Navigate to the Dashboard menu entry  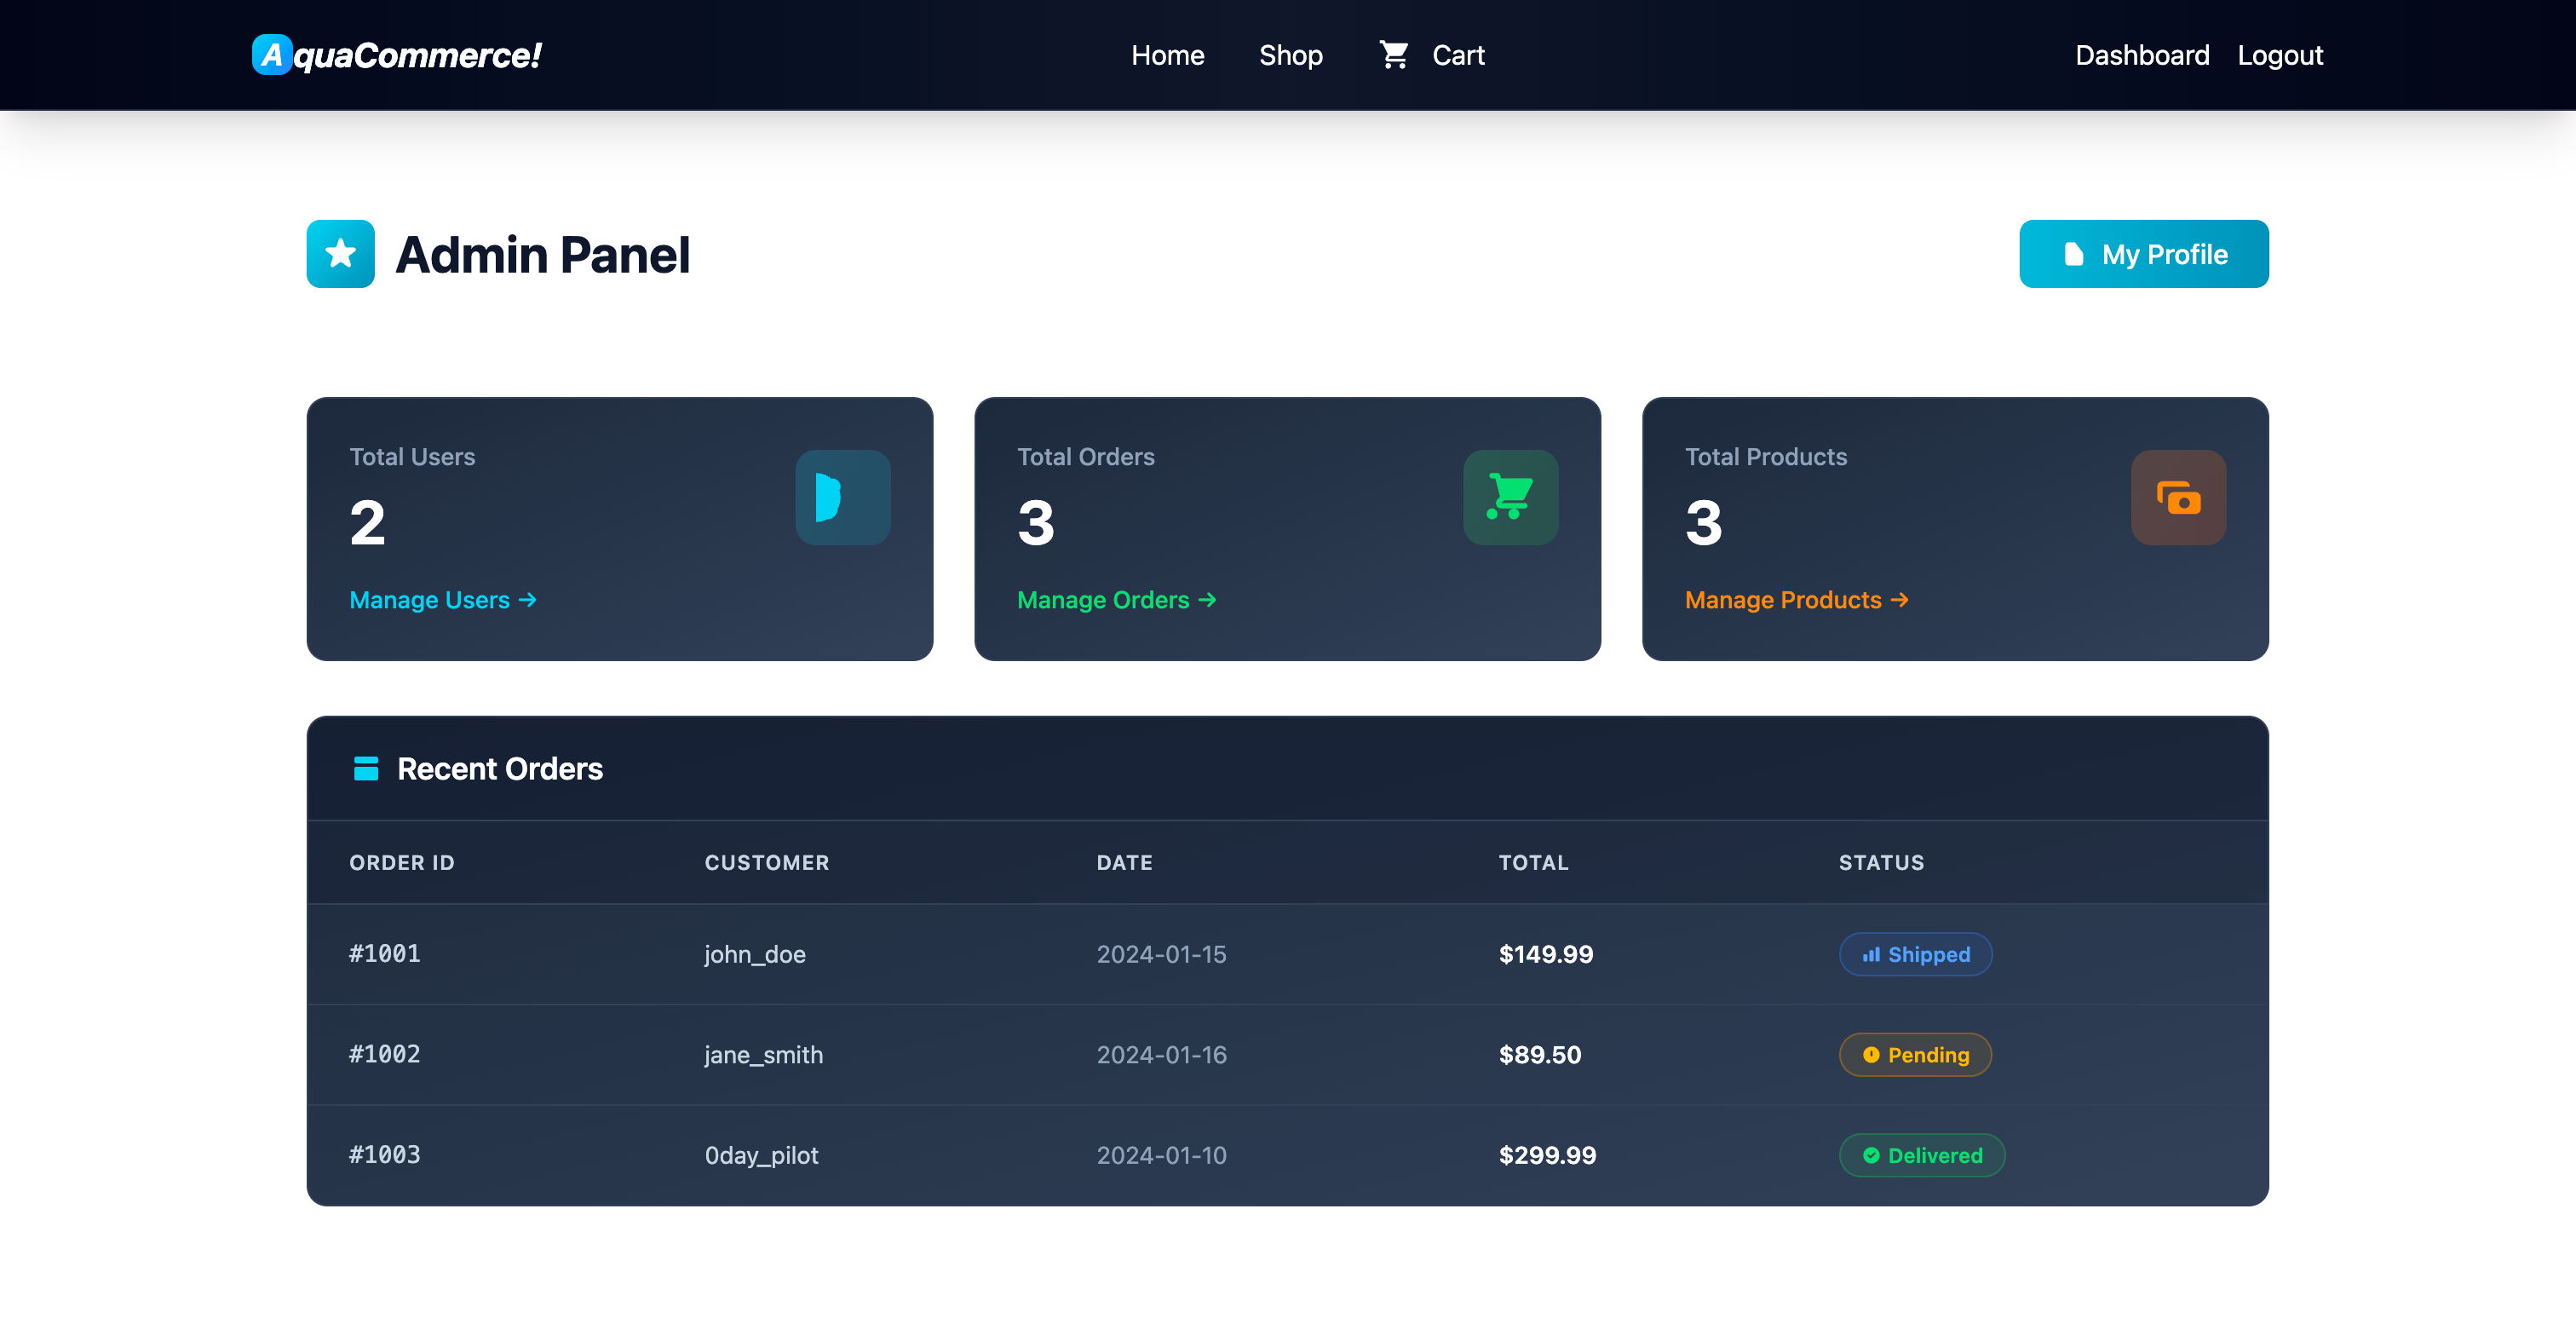click(2143, 55)
